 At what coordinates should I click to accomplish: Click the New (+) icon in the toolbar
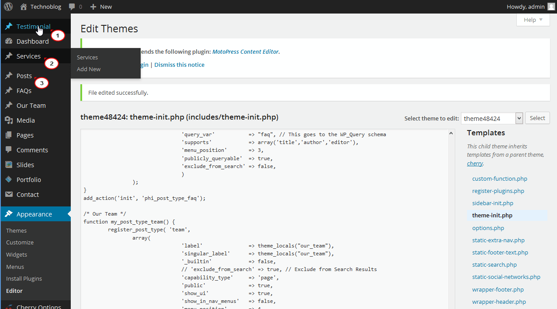(93, 7)
